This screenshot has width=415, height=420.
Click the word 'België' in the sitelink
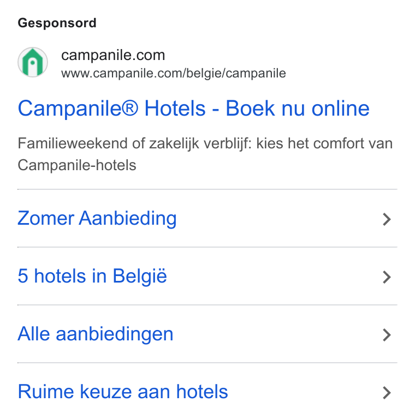tap(140, 276)
